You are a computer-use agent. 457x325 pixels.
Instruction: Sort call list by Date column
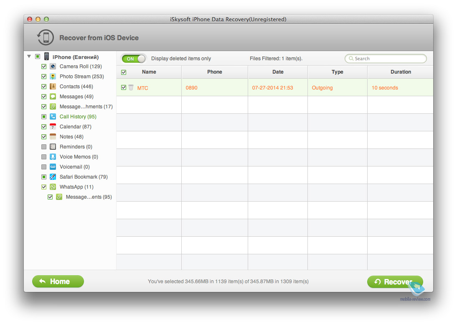tap(278, 72)
